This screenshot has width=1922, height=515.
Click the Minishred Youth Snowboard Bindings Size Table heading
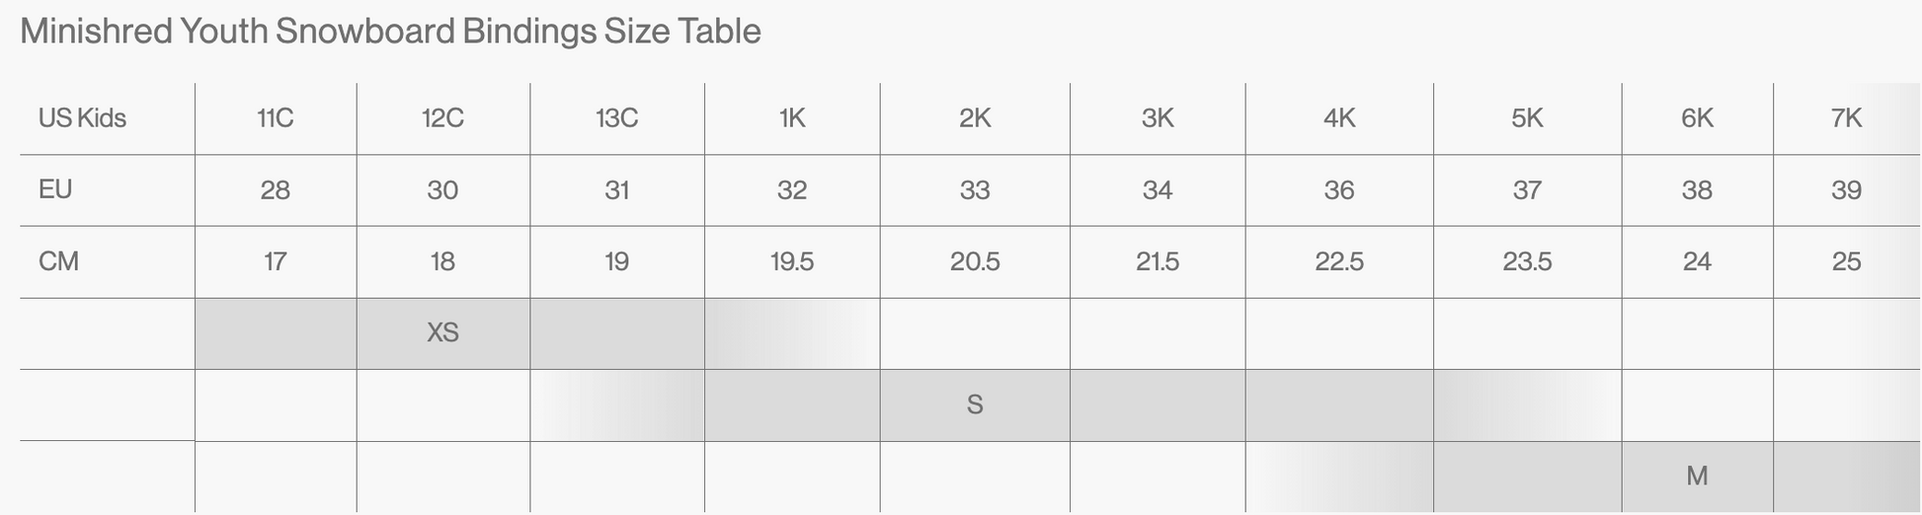390,32
